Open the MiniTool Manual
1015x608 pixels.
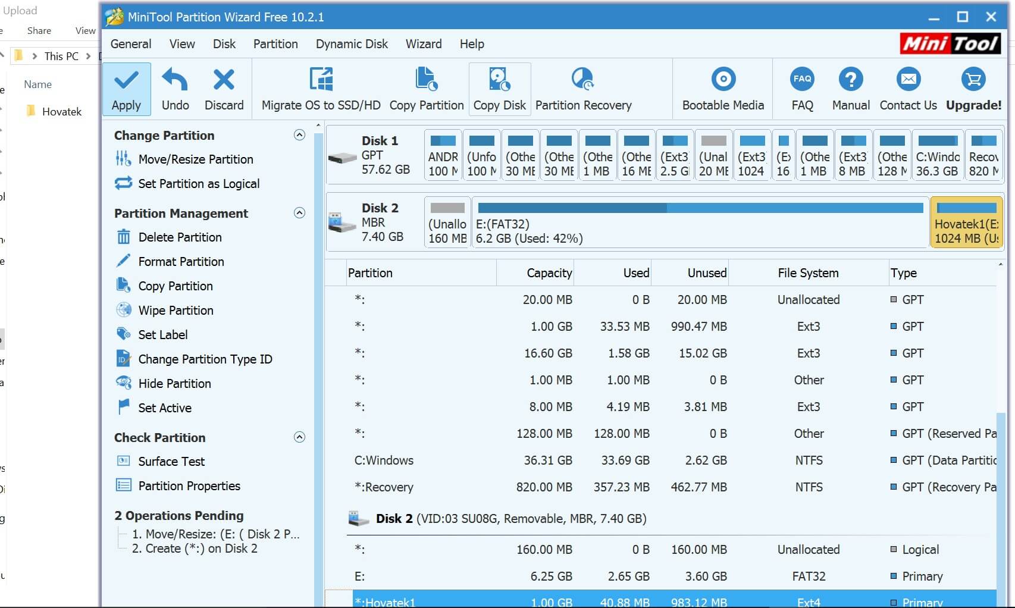pyautogui.click(x=850, y=89)
